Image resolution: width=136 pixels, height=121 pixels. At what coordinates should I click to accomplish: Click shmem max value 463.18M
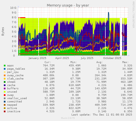pos(126,82)
